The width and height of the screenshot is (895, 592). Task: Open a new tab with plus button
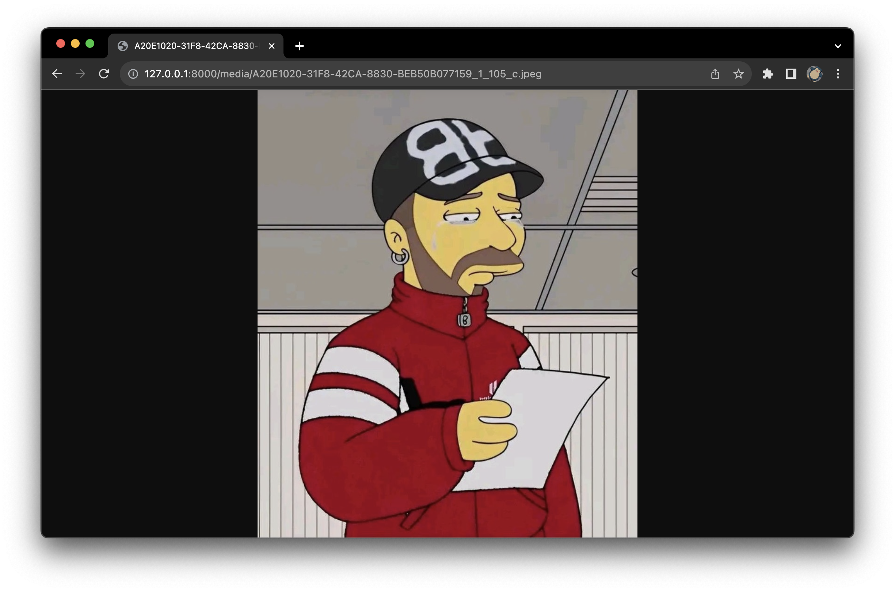pos(299,46)
